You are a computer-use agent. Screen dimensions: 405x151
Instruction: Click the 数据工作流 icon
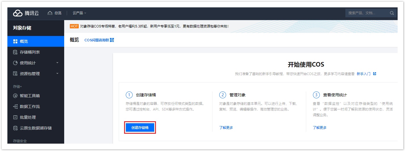click(15, 107)
